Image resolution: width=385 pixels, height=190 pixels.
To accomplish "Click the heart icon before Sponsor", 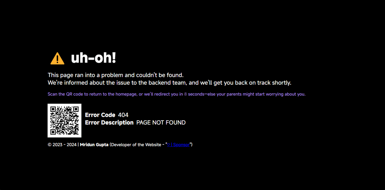I will tap(169, 145).
